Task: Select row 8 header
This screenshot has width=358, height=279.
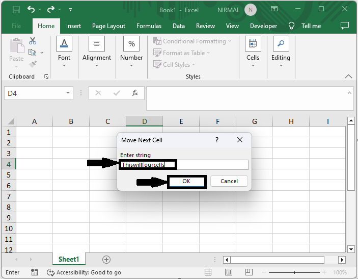Action: tap(9, 207)
